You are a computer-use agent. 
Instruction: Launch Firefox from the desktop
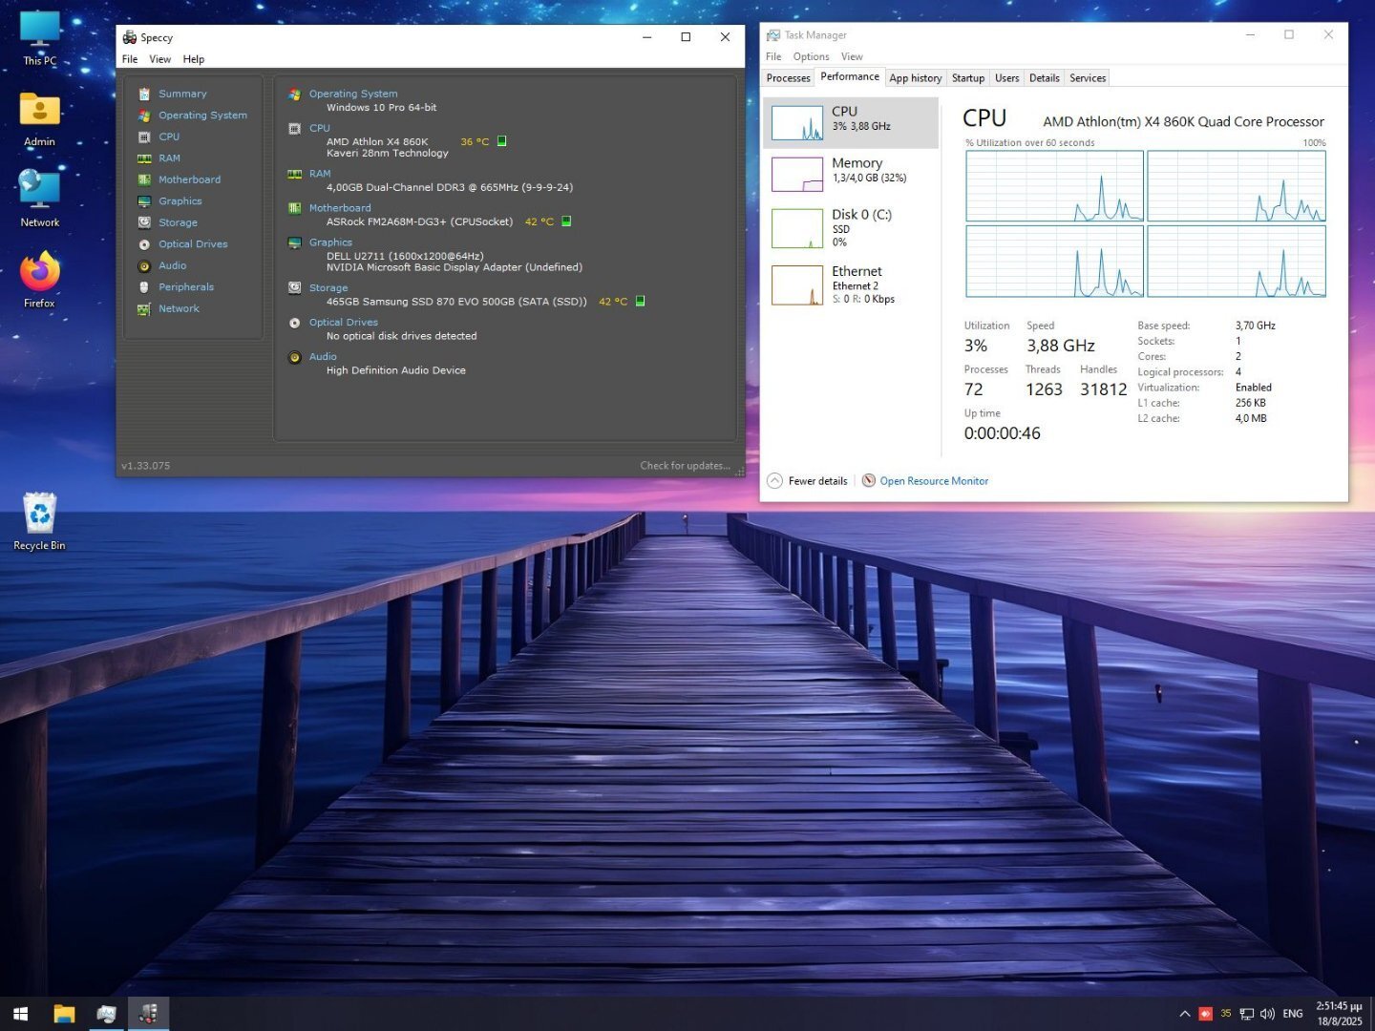[x=39, y=280]
